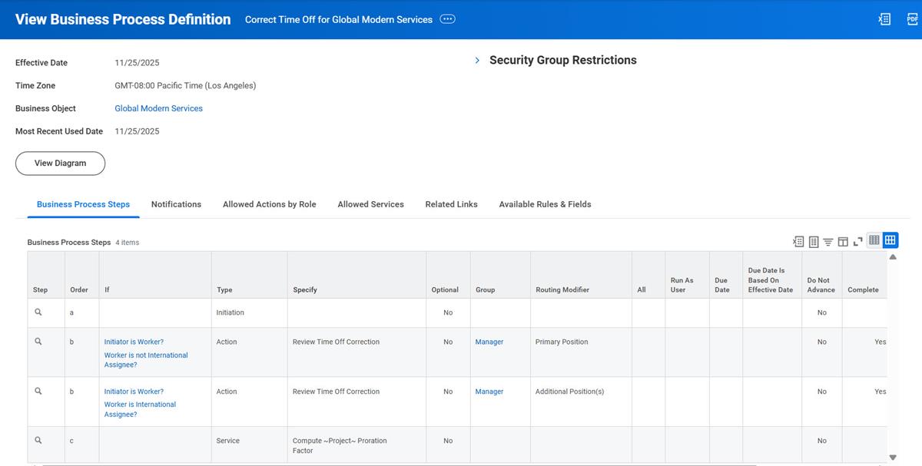Select the Service type cell

click(x=250, y=445)
